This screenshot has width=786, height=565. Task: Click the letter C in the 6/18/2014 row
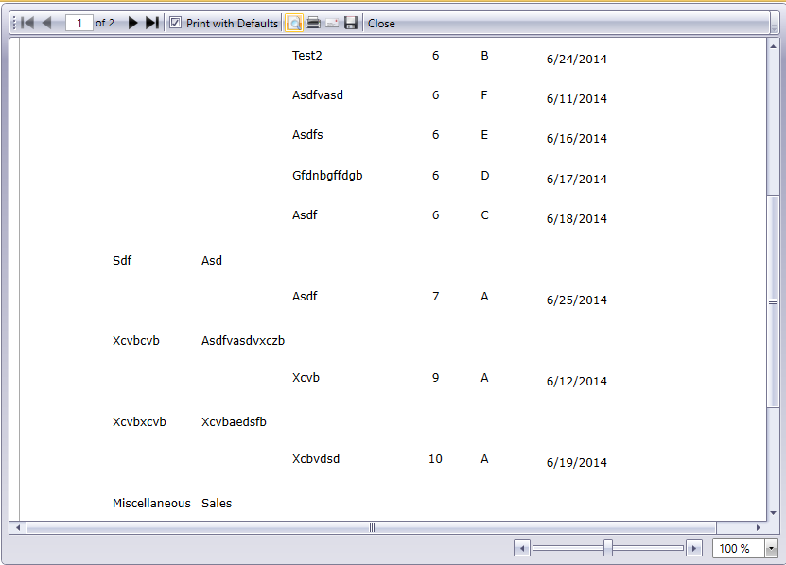[x=484, y=215]
